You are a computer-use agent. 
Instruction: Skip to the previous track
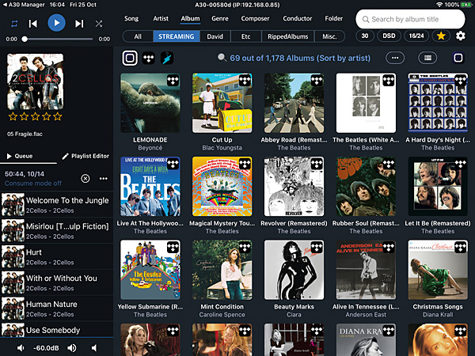click(x=32, y=24)
